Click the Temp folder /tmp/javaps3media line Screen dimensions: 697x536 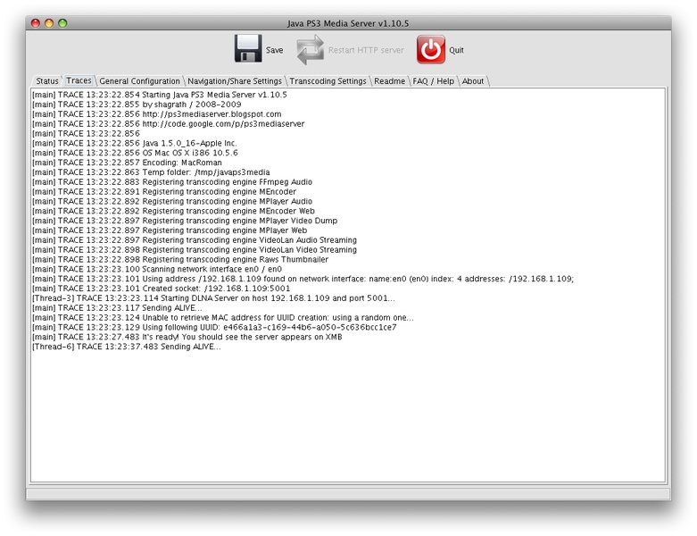(151, 172)
